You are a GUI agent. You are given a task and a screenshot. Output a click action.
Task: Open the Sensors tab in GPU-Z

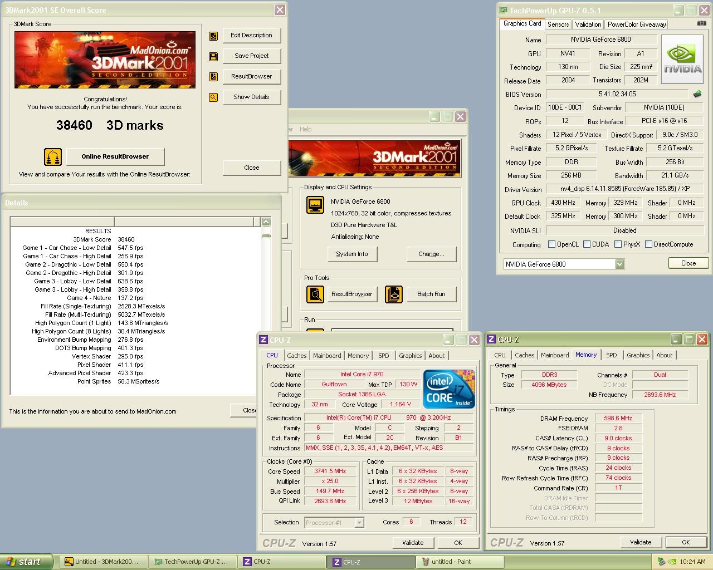pos(558,24)
